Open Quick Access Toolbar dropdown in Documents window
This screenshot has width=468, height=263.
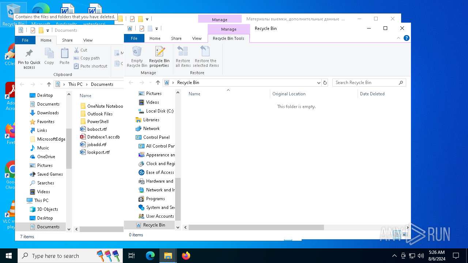coord(48,30)
